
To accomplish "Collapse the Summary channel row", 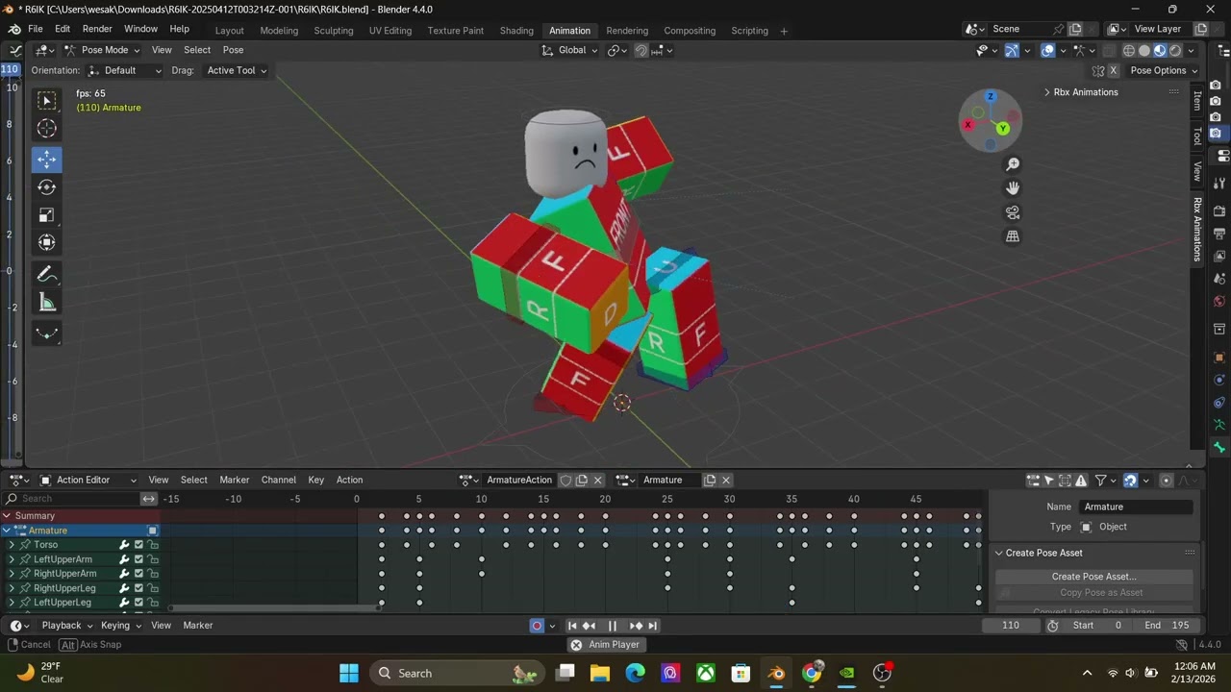I will (7, 516).
